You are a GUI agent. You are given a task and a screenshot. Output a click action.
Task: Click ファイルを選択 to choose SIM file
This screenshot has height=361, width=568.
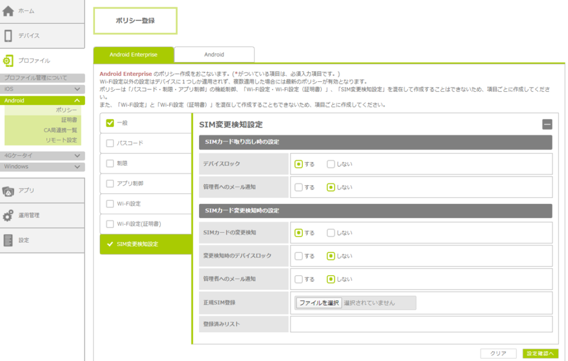(318, 303)
